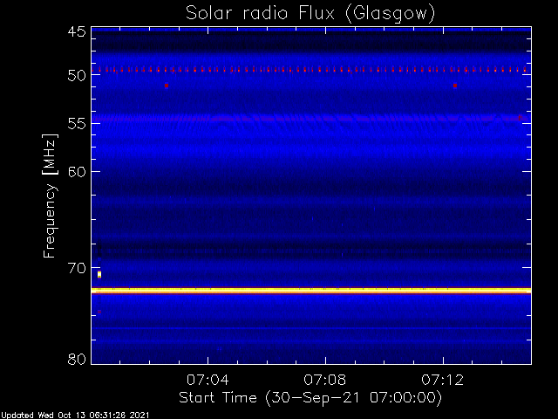Click the 07:08 time tick label
Image resolution: width=558 pixels, height=419 pixels.
tap(325, 380)
